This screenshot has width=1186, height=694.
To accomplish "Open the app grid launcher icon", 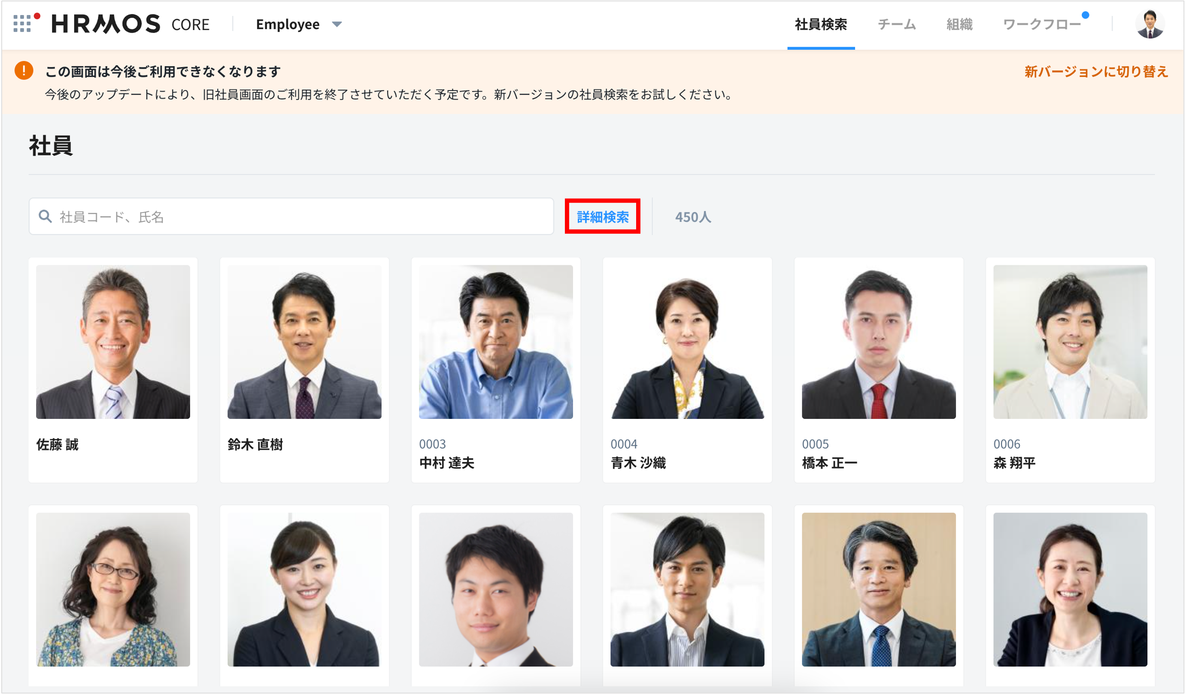I will click(x=21, y=24).
